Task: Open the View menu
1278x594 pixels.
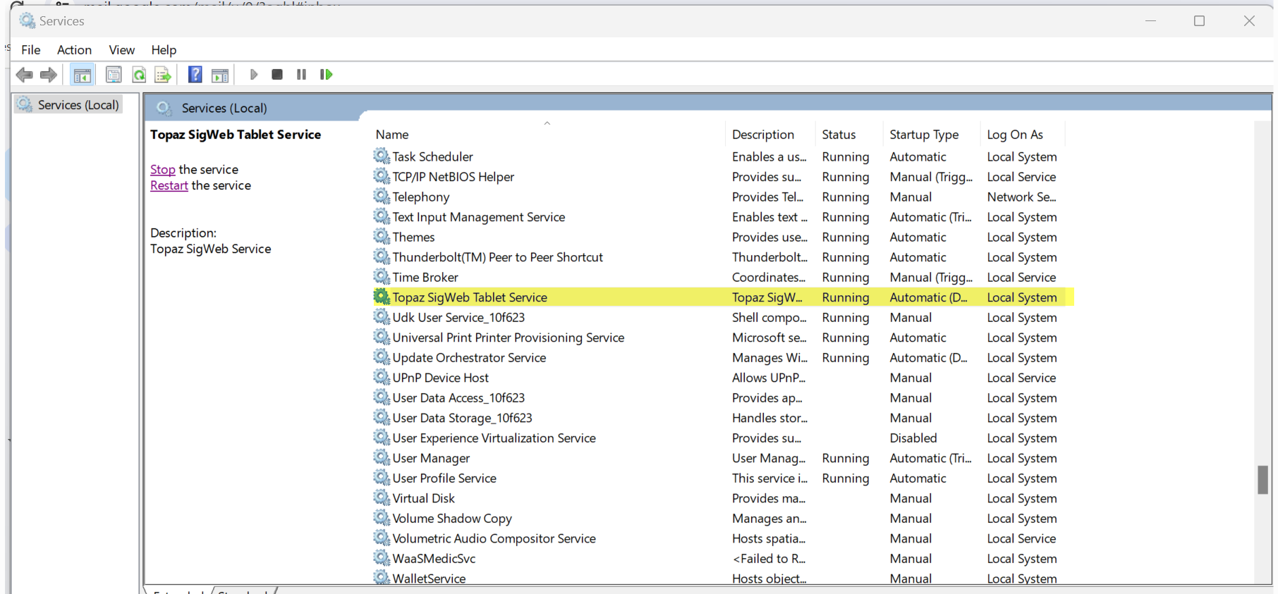Action: tap(121, 50)
